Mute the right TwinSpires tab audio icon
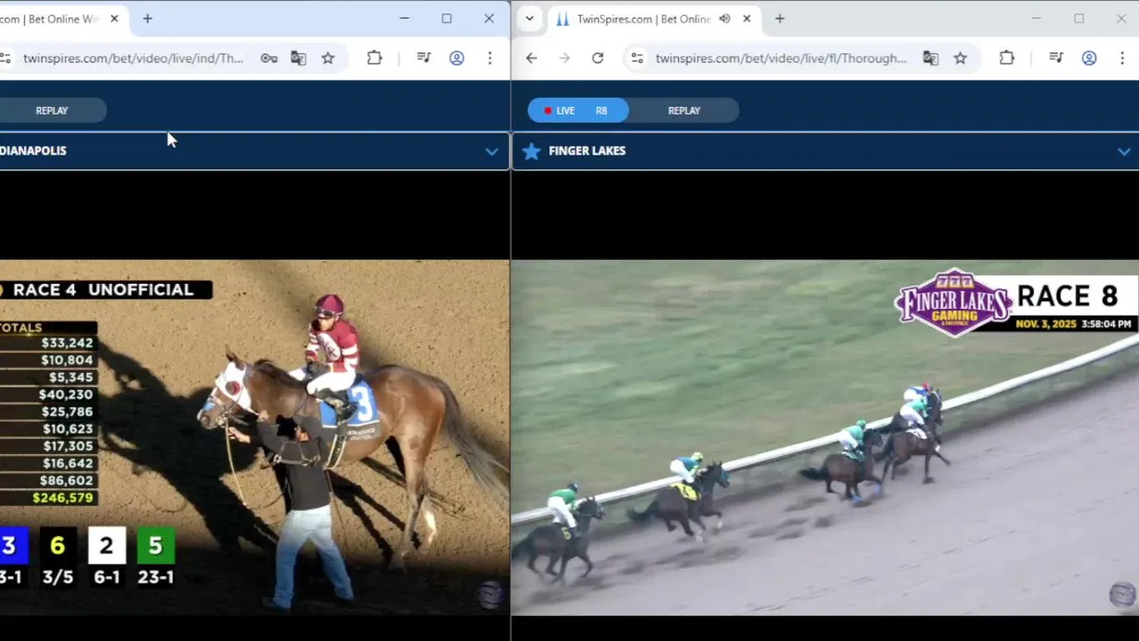Image resolution: width=1139 pixels, height=641 pixels. pyautogui.click(x=725, y=19)
